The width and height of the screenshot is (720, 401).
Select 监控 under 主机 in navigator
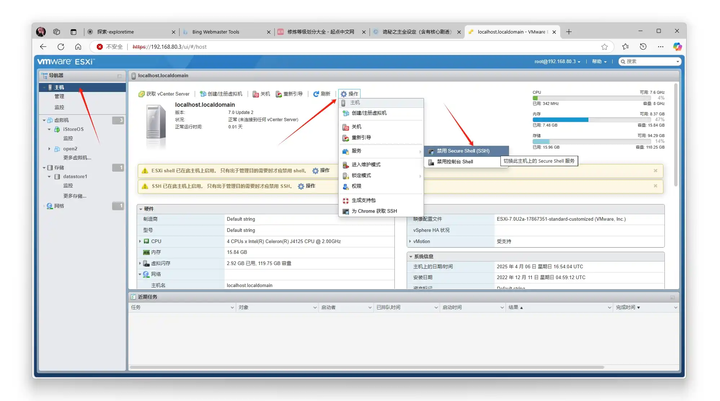coord(59,107)
